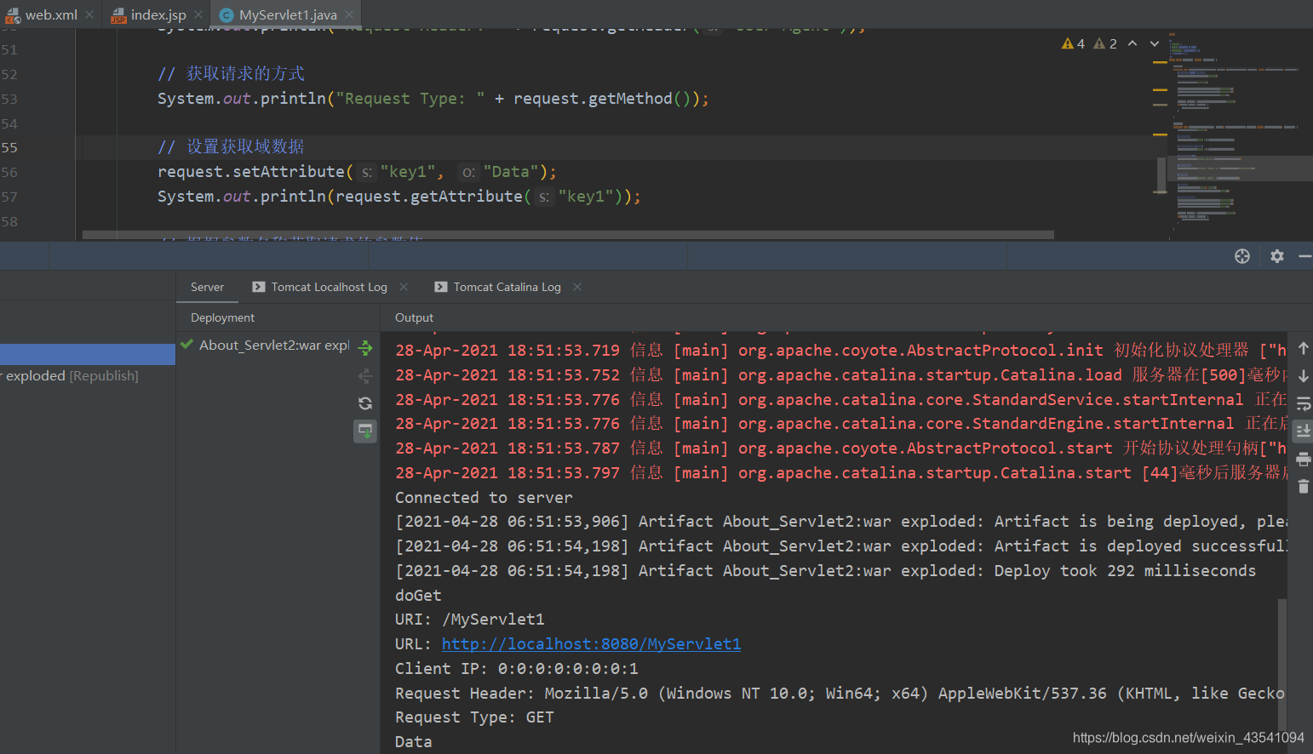The image size is (1313, 754).
Task: Click the 'doGet' console output line
Action: 418,596
